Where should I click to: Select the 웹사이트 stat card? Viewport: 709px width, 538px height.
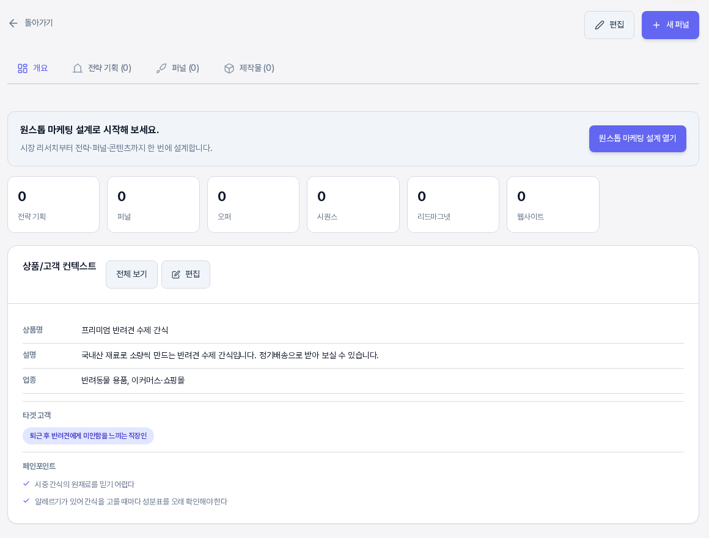[x=553, y=205]
